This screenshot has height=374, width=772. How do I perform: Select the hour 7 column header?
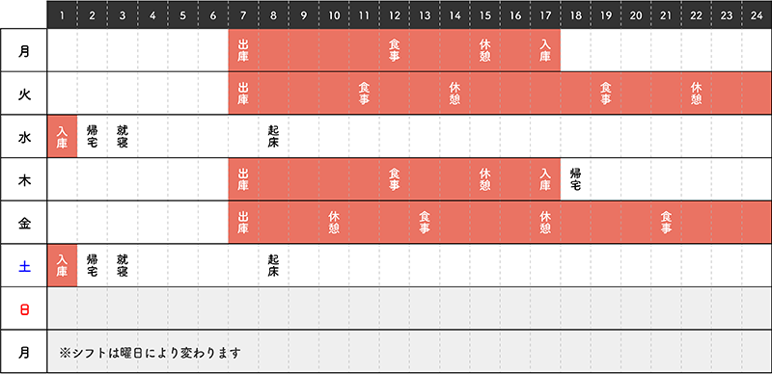pyautogui.click(x=243, y=15)
